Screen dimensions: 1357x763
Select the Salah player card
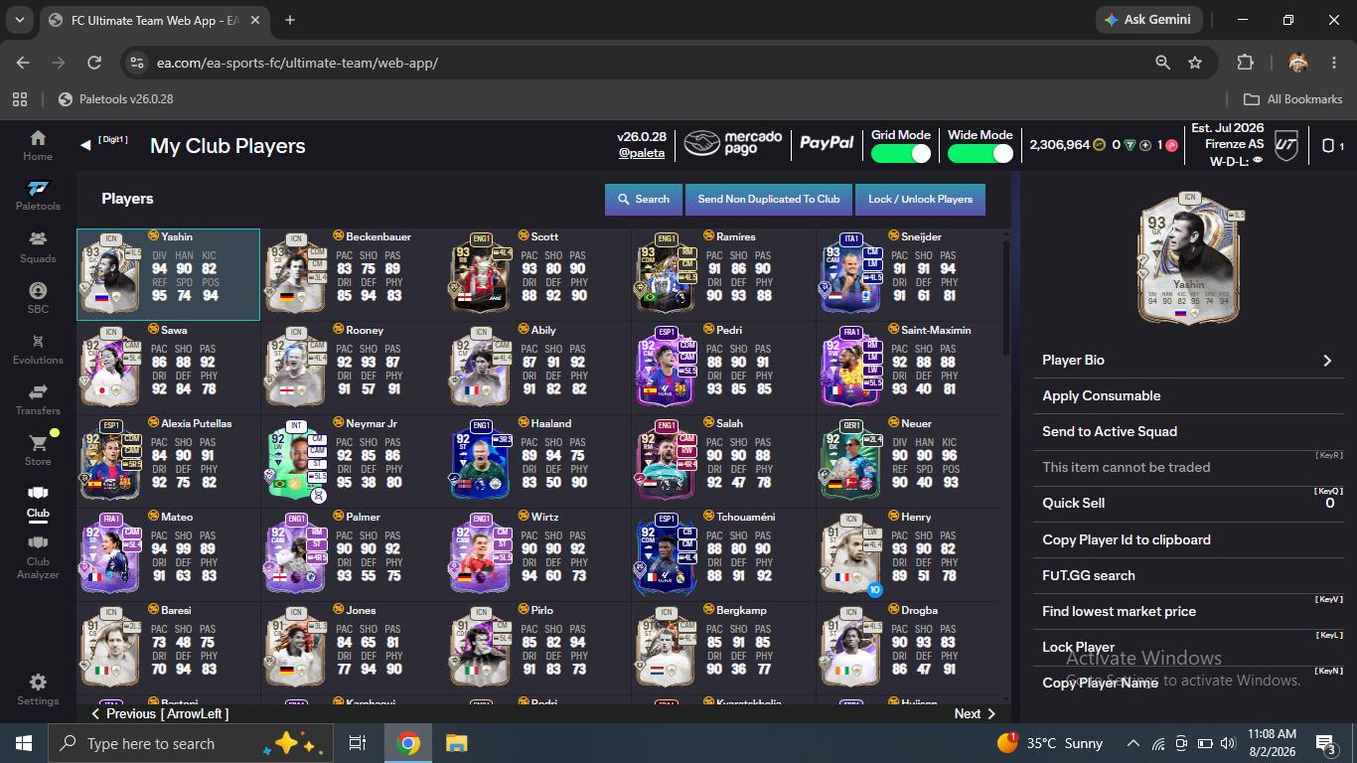(x=723, y=461)
